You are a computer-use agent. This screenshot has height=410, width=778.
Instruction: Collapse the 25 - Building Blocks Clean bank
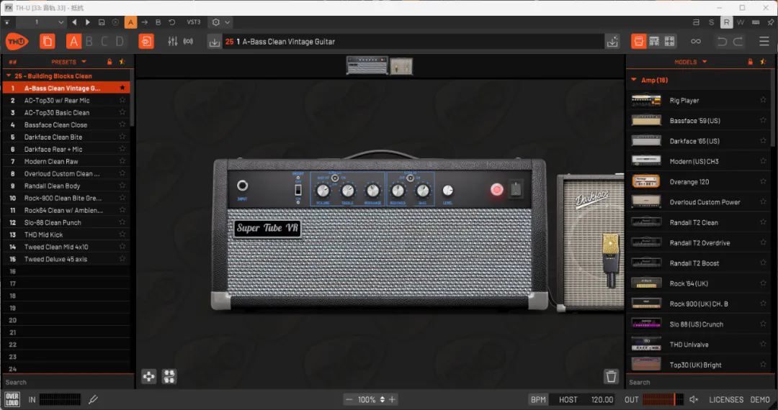pos(9,76)
